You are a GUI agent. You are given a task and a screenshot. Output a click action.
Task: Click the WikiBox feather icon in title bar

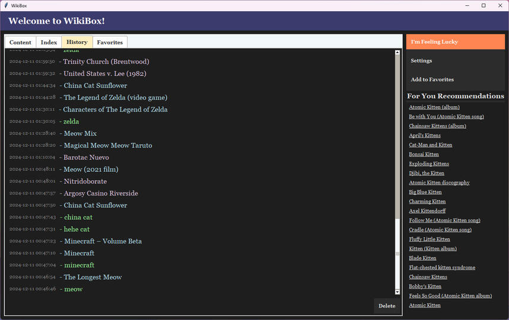pos(6,5)
